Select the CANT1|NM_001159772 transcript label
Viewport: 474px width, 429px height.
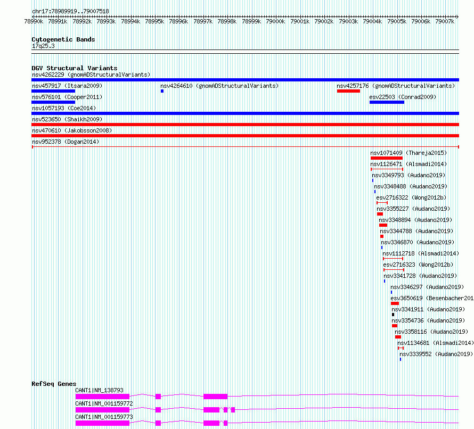[x=104, y=403]
